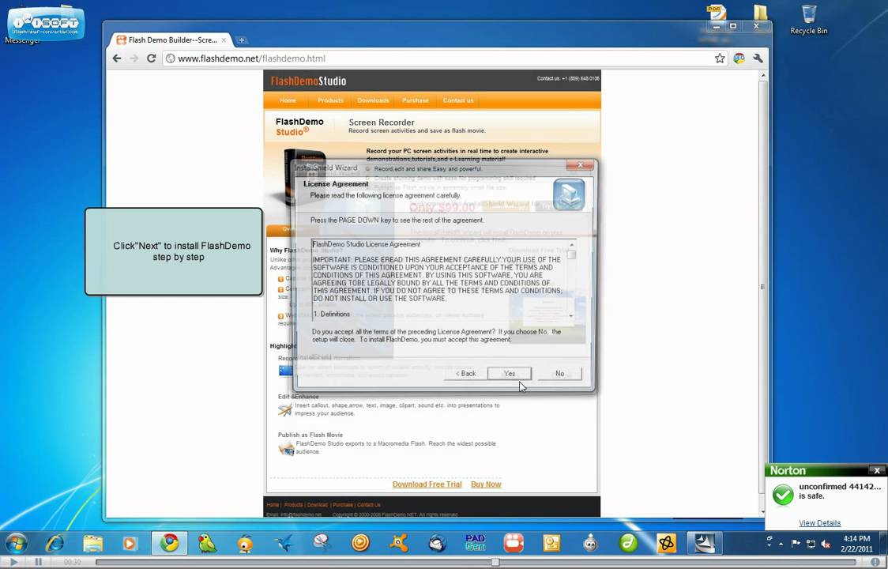Click the InstallShield computer icon in the wizard header
The width and height of the screenshot is (888, 569).
tap(569, 194)
